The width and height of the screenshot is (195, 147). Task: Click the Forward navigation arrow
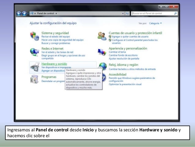click(x=24, y=14)
